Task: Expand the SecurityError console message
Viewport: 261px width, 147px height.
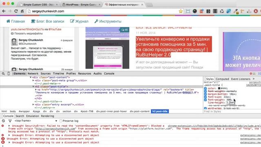Action: pyautogui.click(x=9, y=126)
